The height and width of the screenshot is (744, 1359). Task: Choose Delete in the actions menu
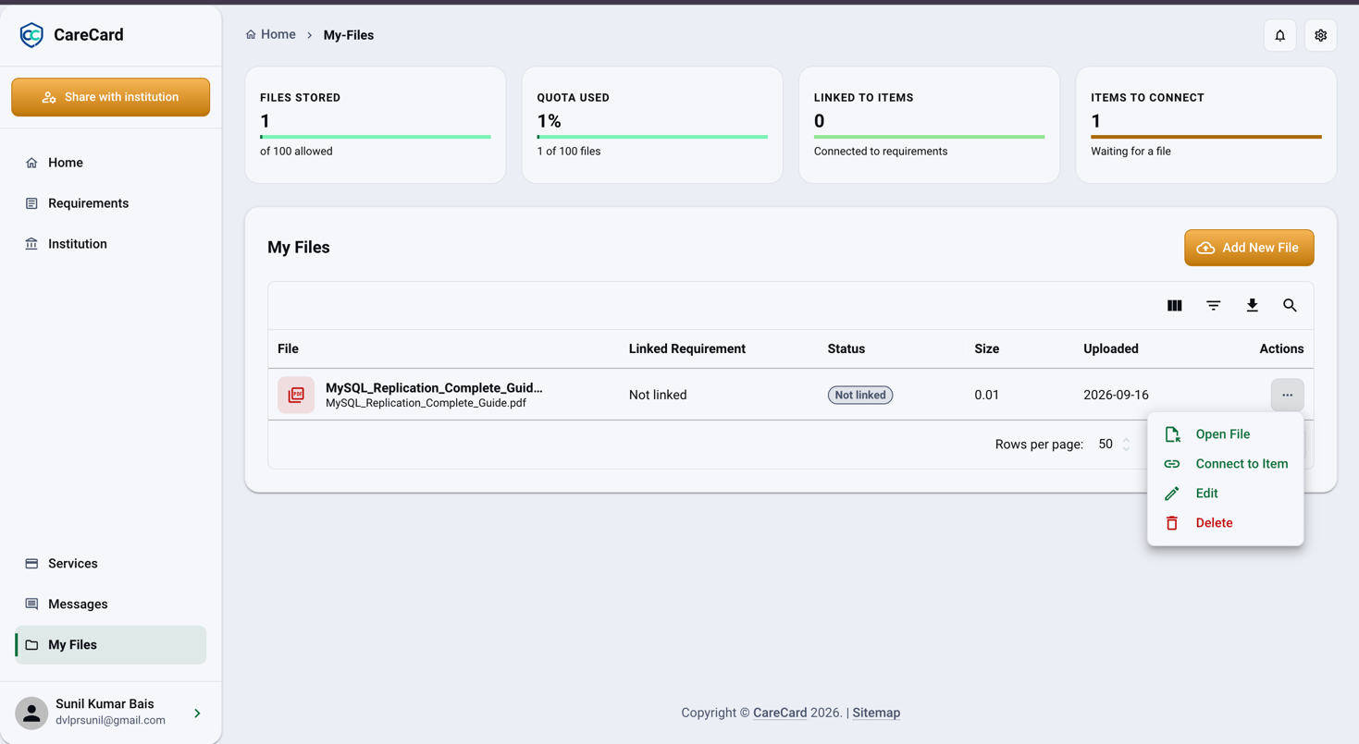[x=1226, y=523]
